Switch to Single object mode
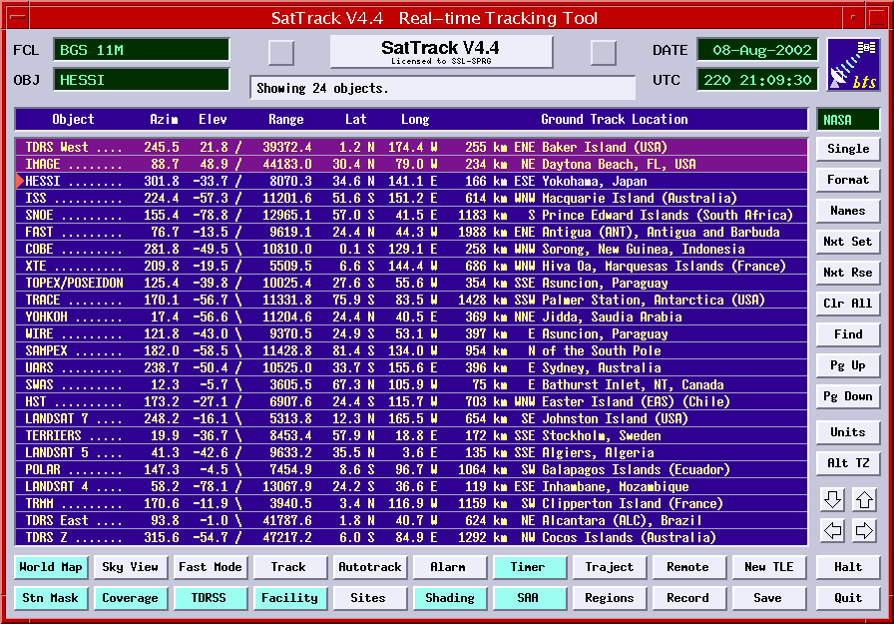The width and height of the screenshot is (894, 624). coord(848,149)
